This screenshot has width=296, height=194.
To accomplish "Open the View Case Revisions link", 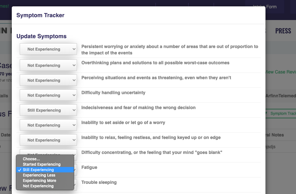I will [280, 72].
